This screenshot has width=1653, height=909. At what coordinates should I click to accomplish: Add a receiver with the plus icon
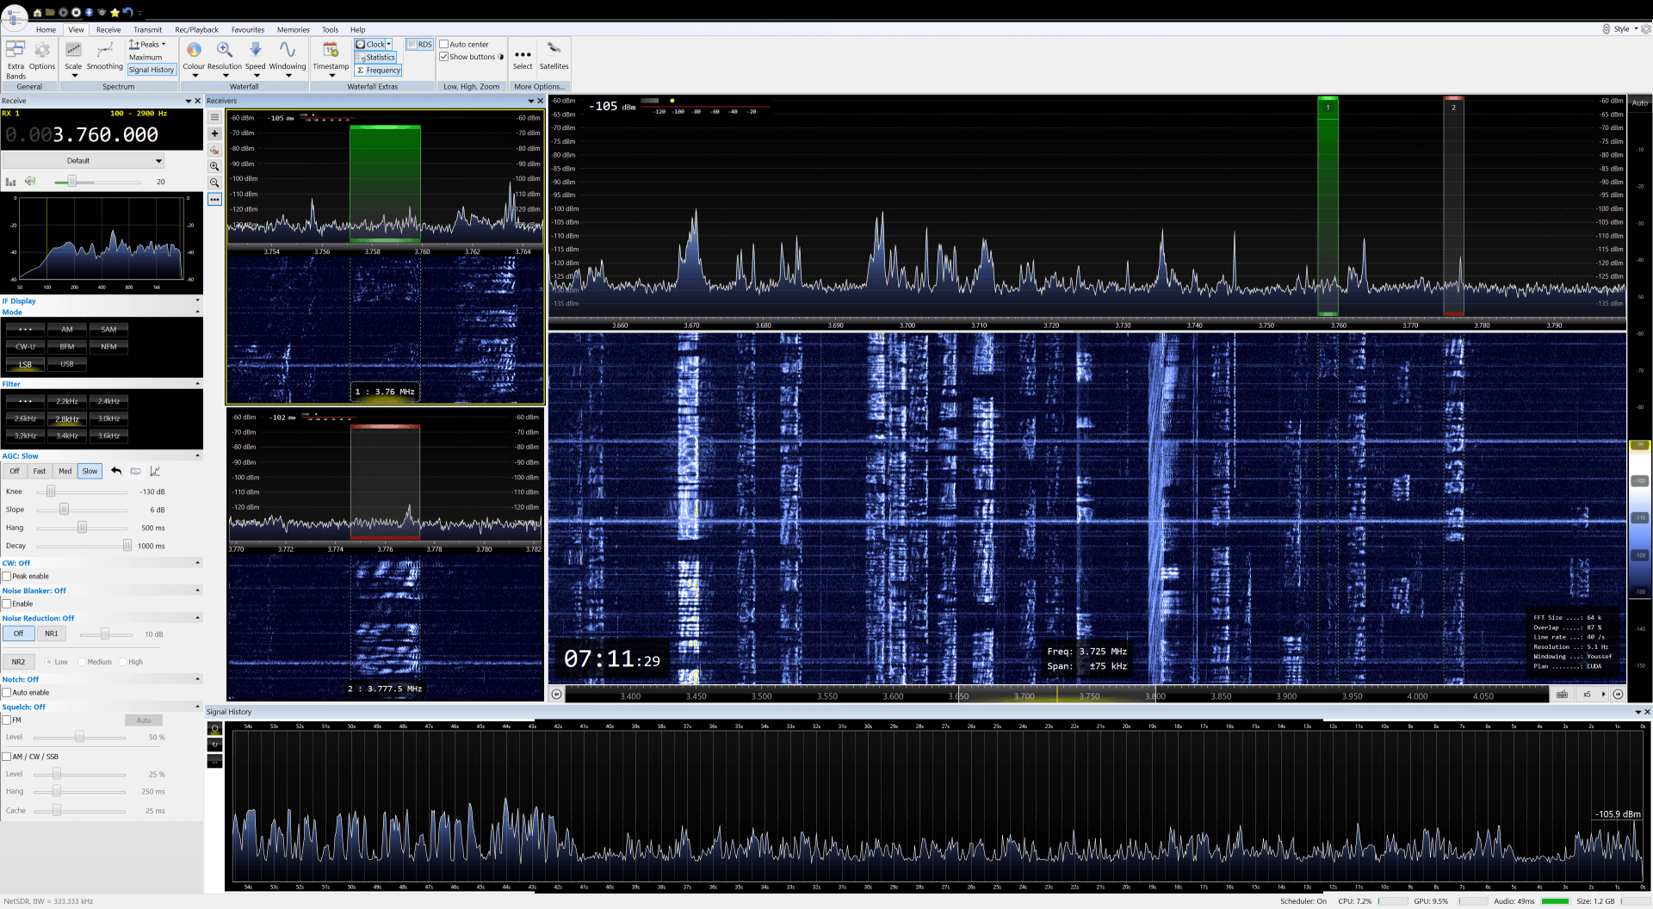214,133
